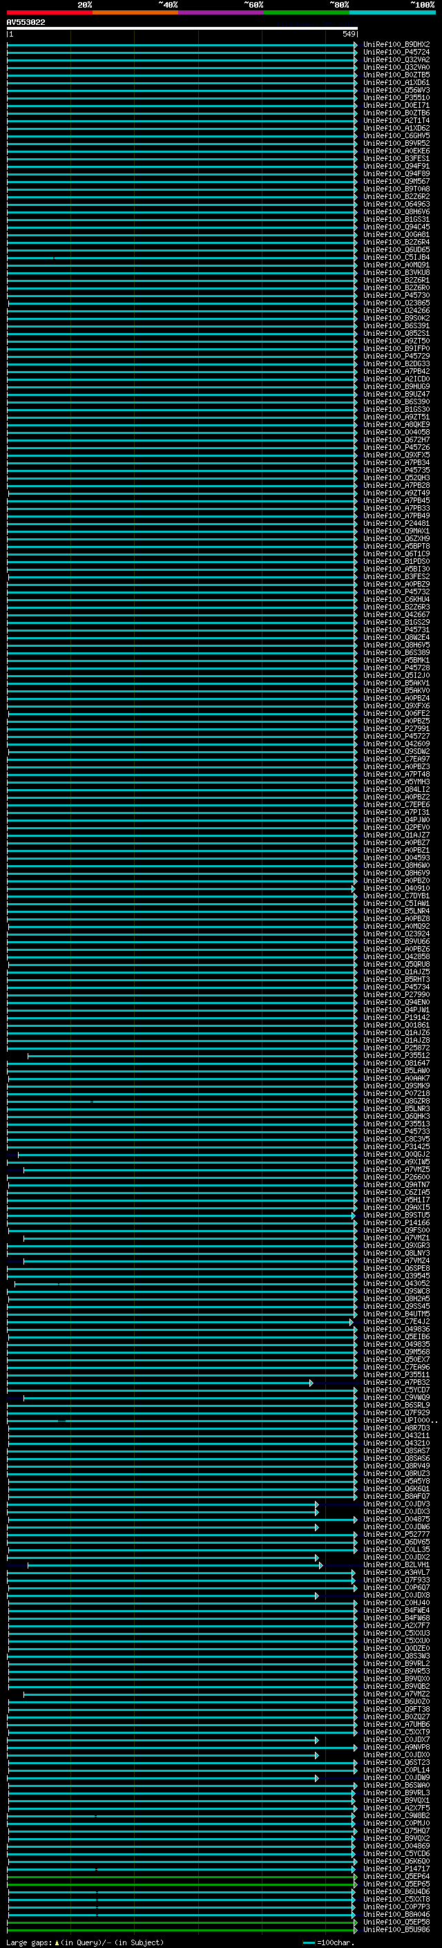This screenshot has height=1948, width=442.
Task: Select the UniRef100_B5LAW0 label
Action: click(396, 1071)
